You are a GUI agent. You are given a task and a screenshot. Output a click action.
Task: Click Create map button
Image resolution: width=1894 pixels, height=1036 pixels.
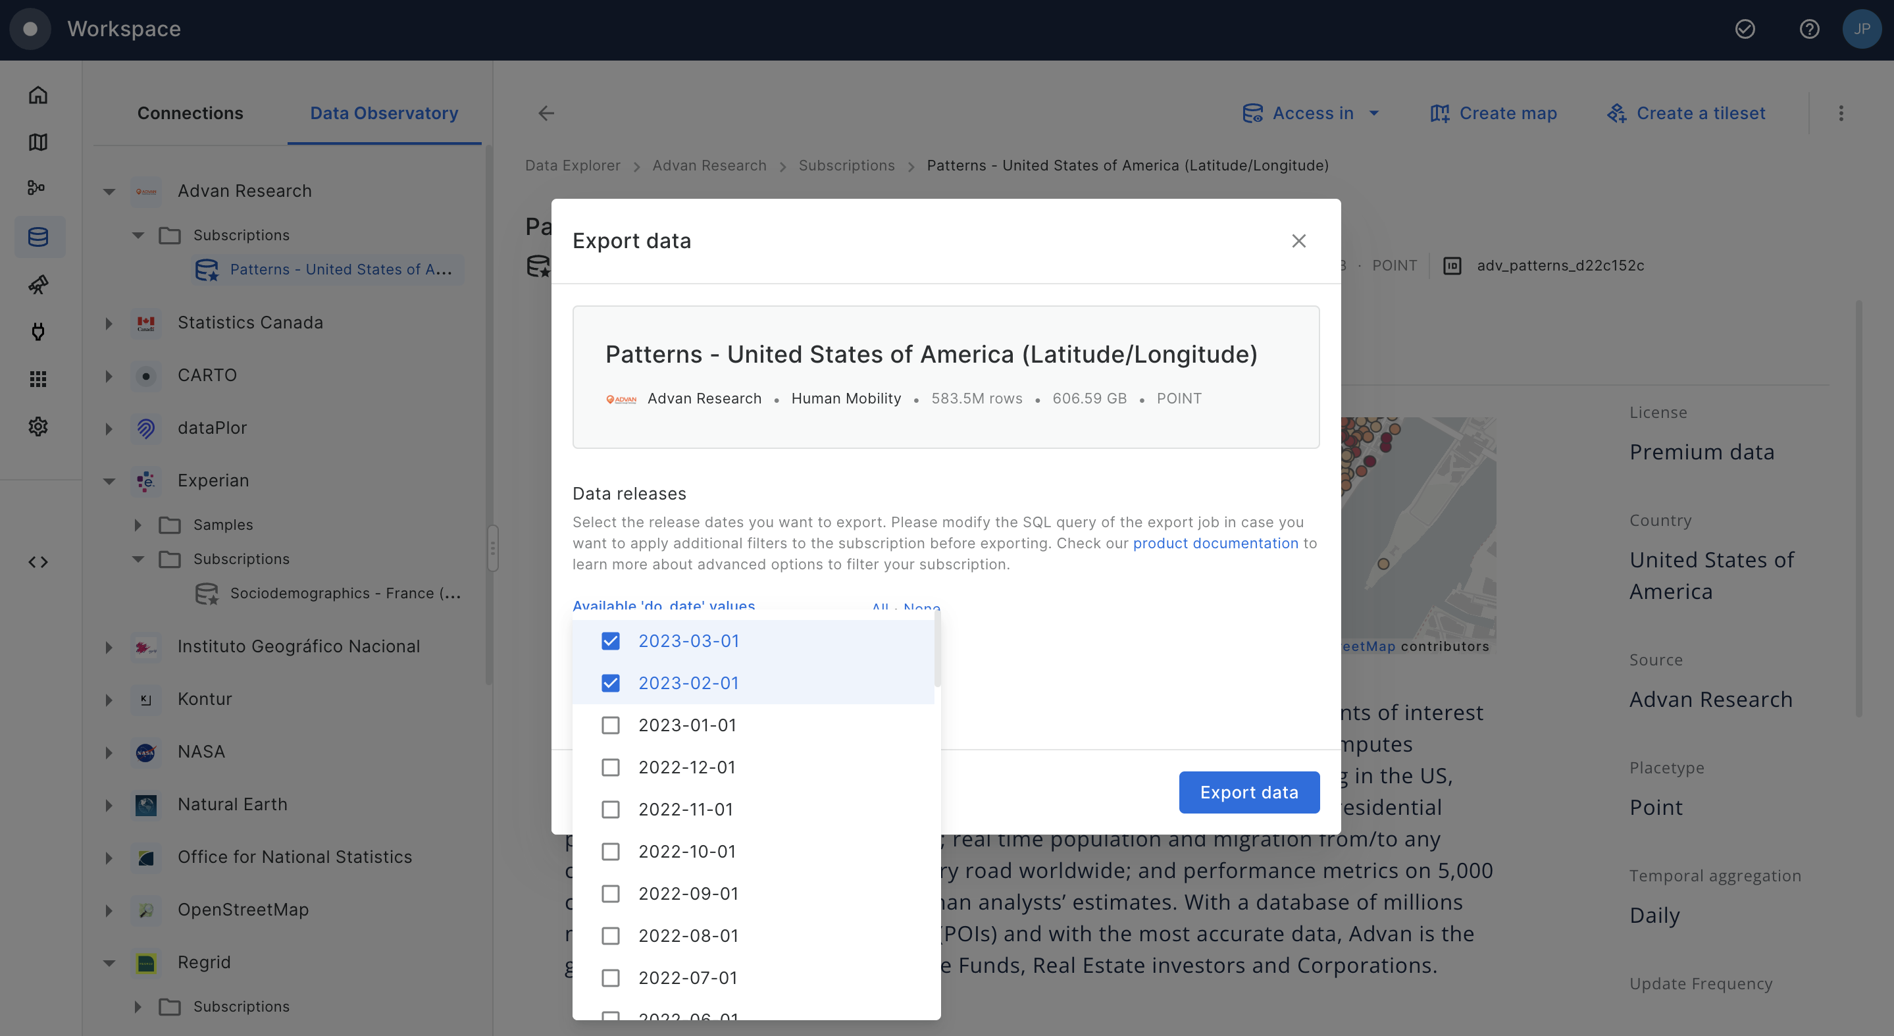pos(1493,113)
